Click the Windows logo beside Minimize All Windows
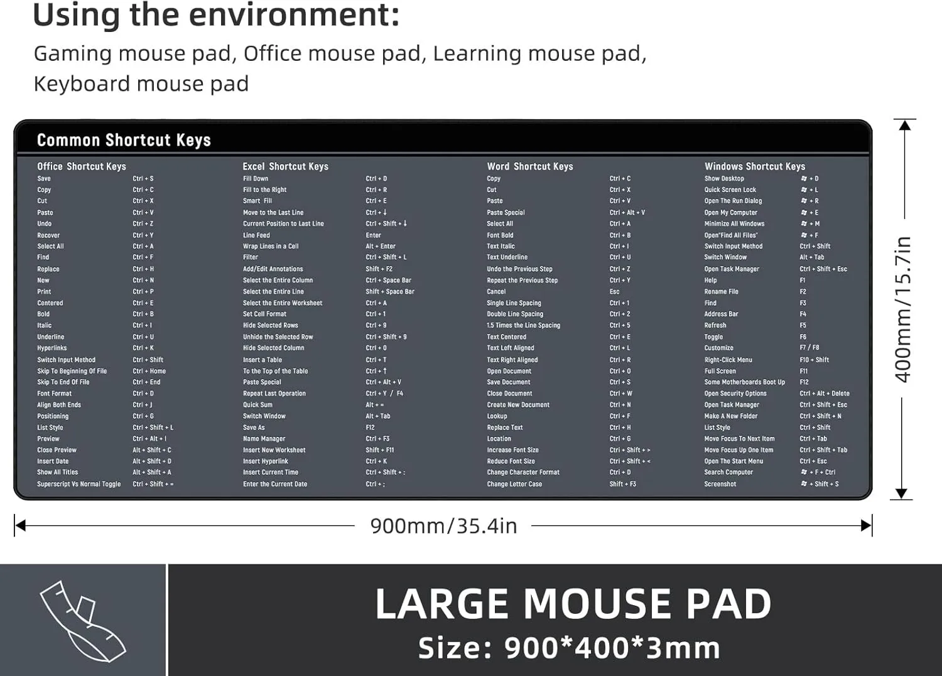Viewport: 942px width, 676px height. 804,224
